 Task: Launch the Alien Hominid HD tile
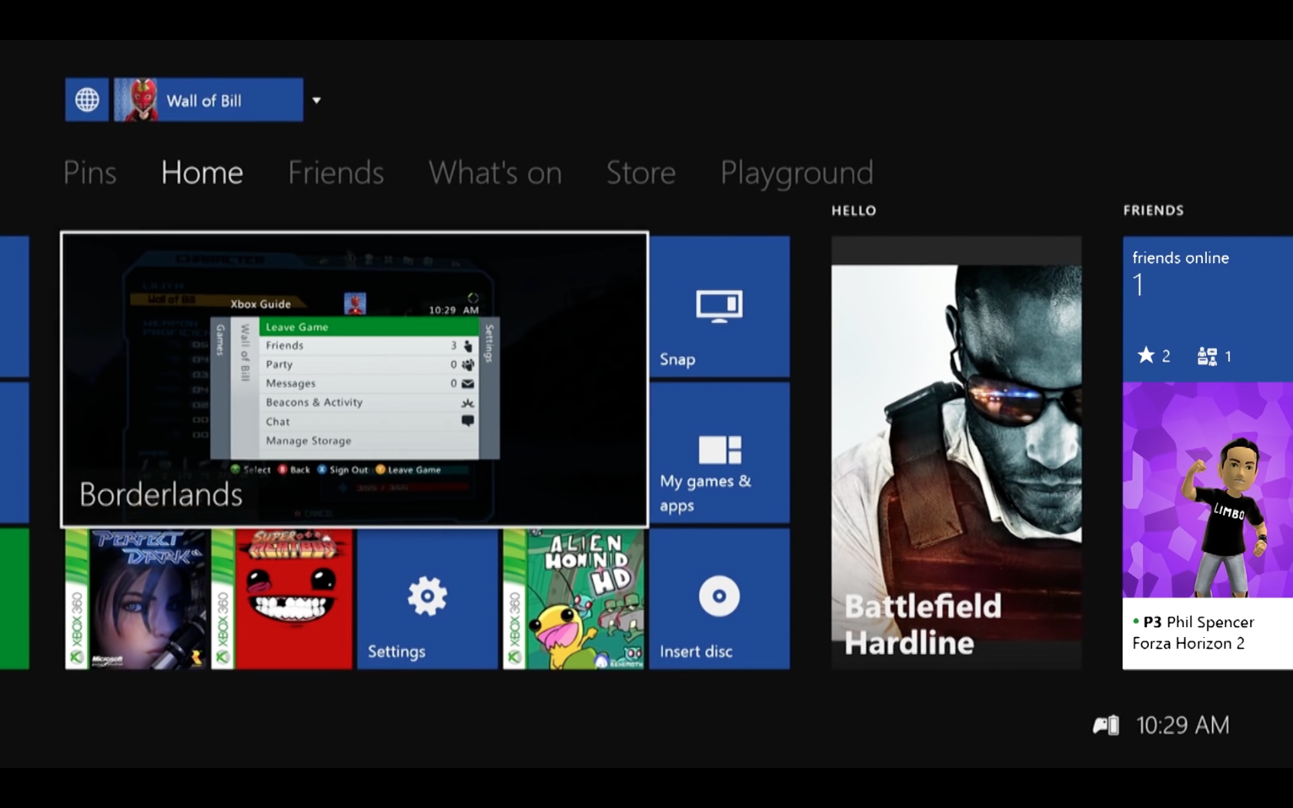573,599
